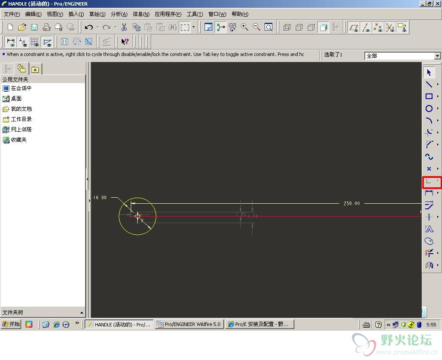The image size is (442, 360).
Task: Select the Line sketch tool
Action: click(x=429, y=84)
